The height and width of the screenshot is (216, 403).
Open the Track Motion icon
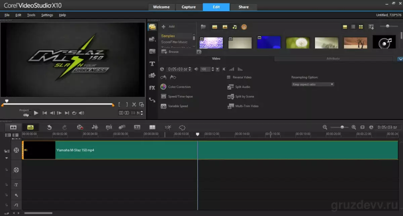point(122,127)
